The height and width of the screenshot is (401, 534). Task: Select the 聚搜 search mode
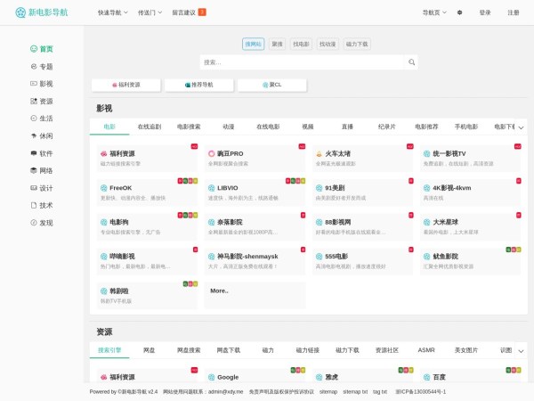coord(278,44)
